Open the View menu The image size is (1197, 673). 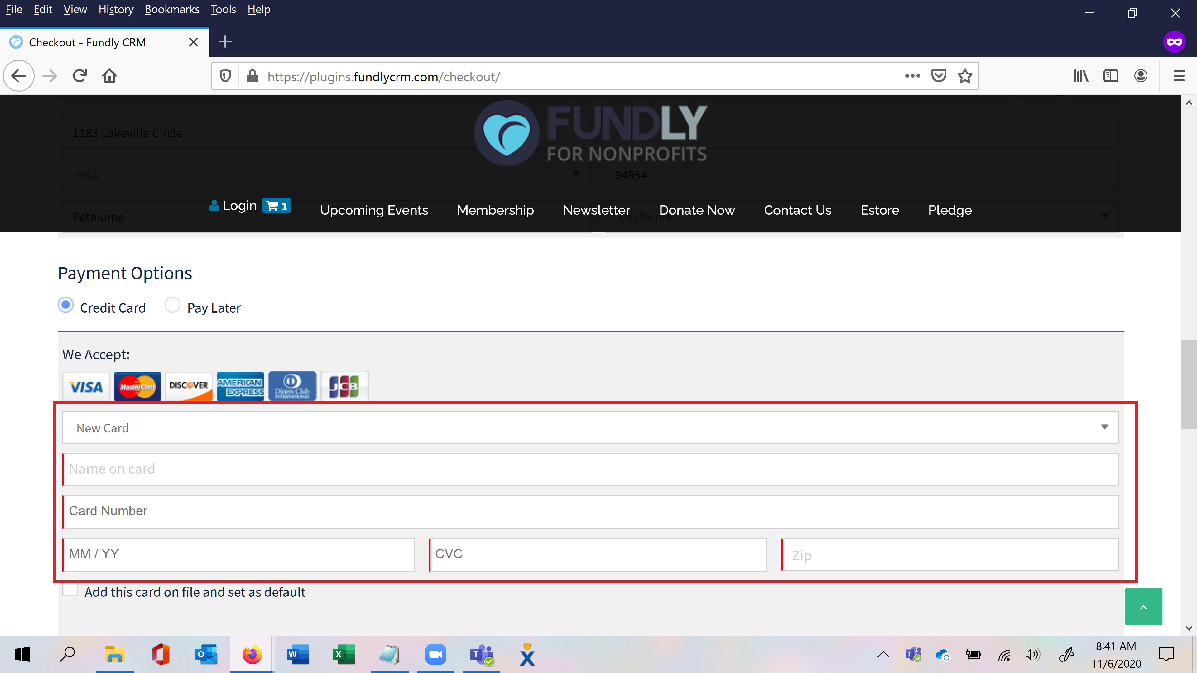pyautogui.click(x=75, y=9)
